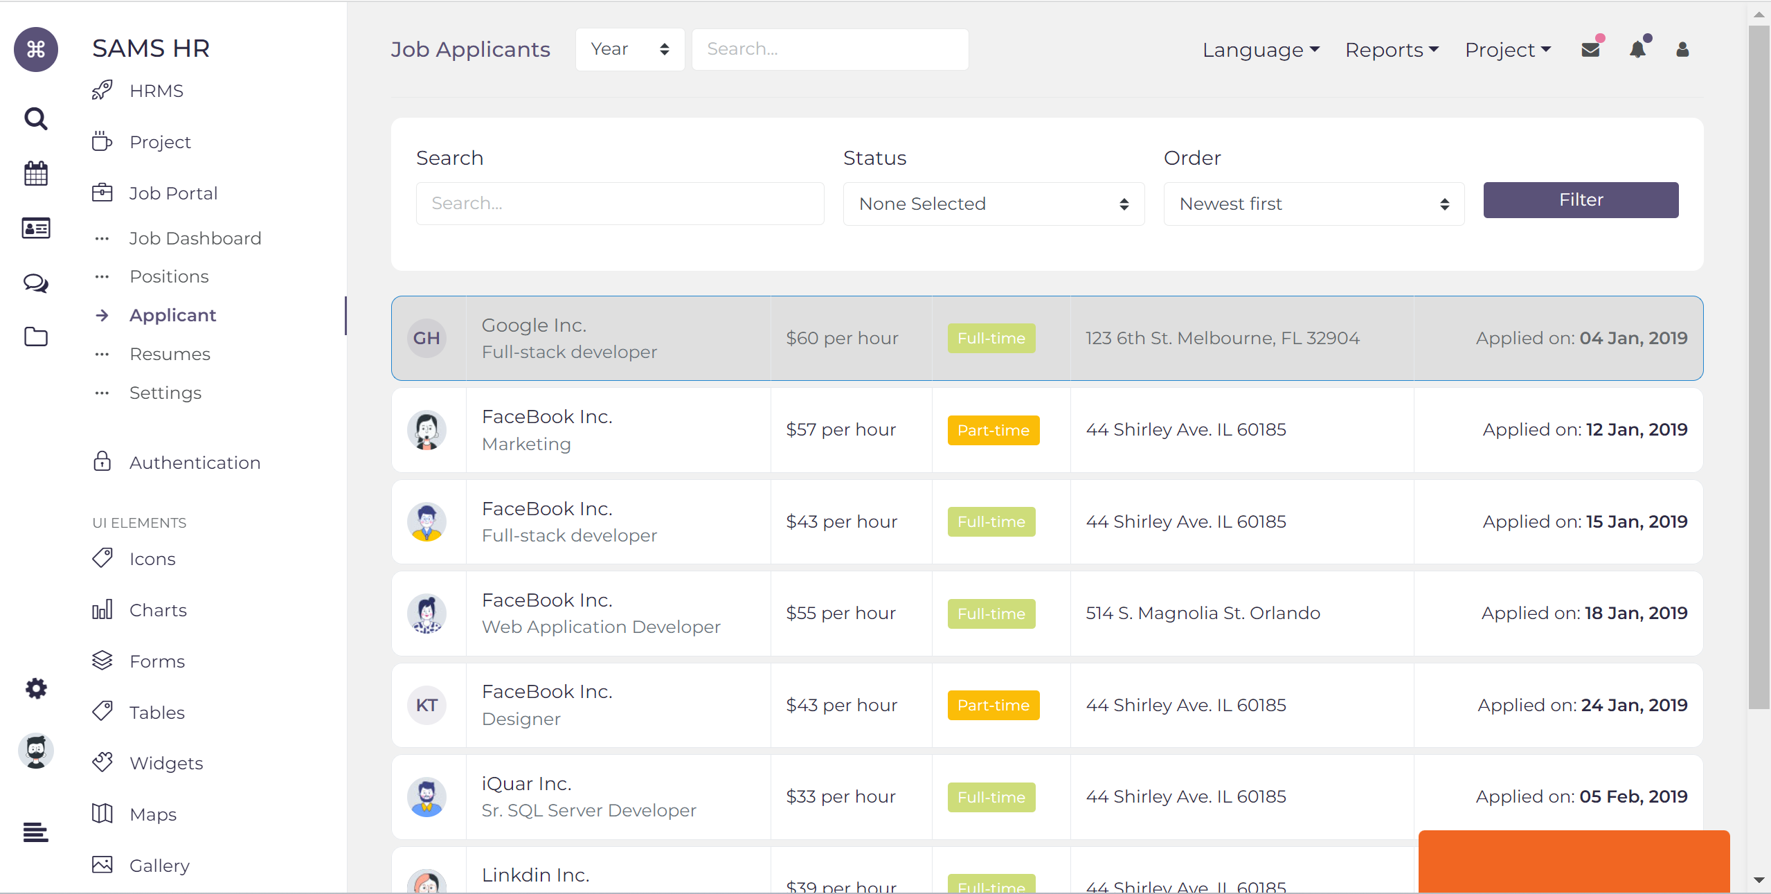
Task: Go to Job Dashboard
Action: tap(195, 238)
